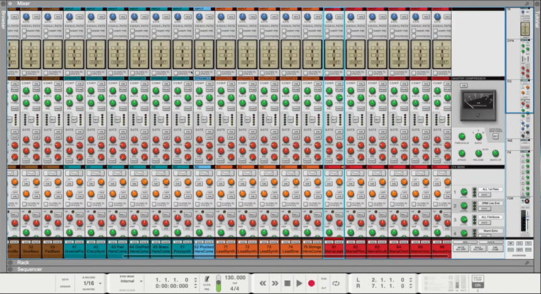Click SEQ button in master section
The image size is (541, 294).
465,242
